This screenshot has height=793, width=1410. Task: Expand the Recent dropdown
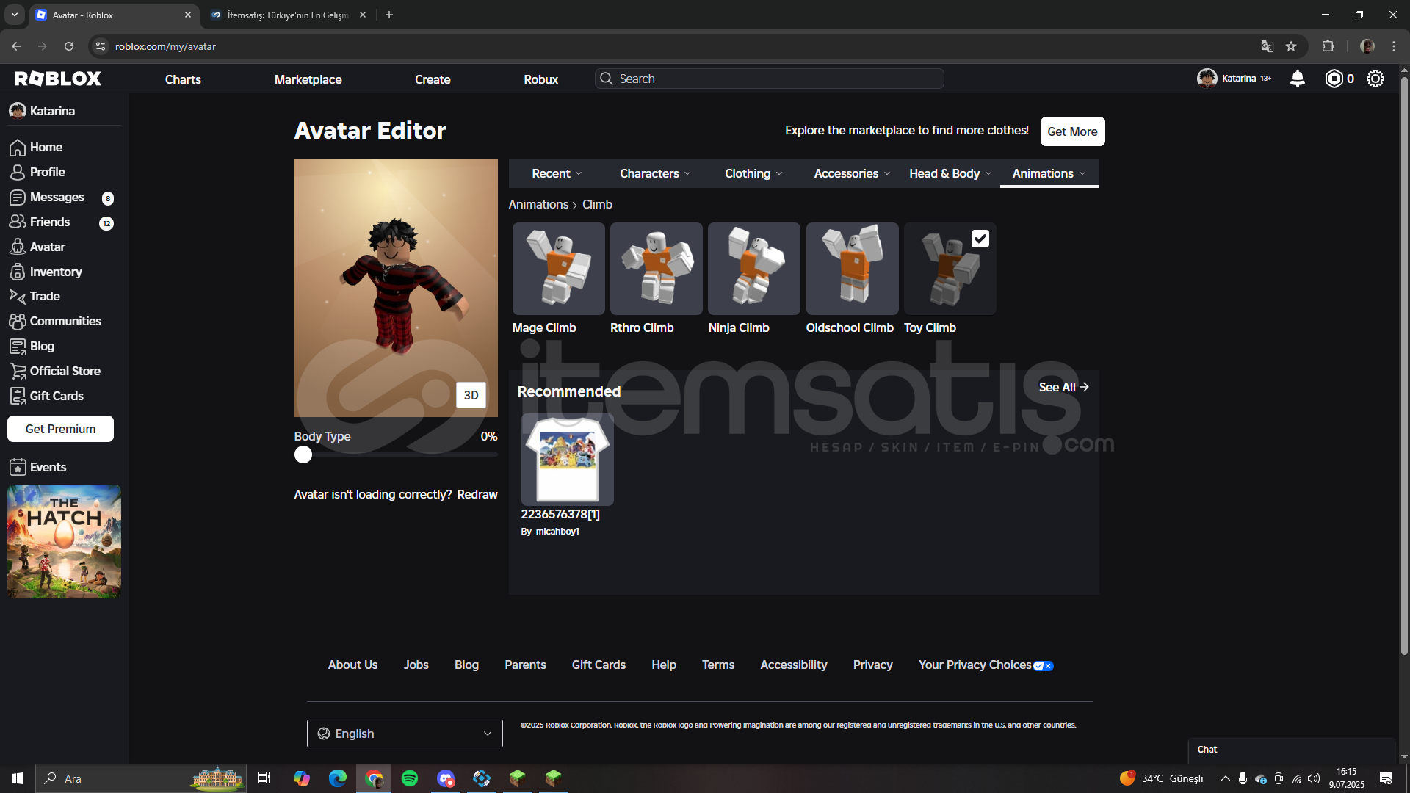(557, 173)
